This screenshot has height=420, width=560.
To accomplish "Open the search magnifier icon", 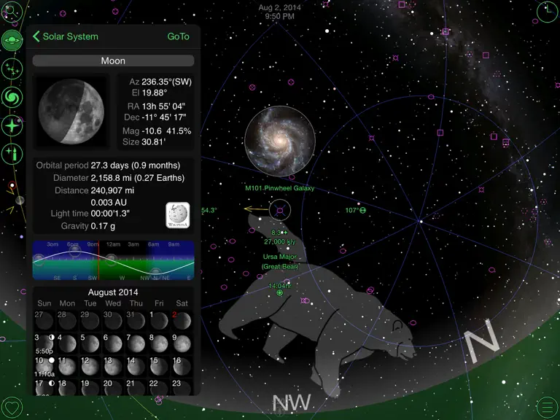I will point(12,12).
